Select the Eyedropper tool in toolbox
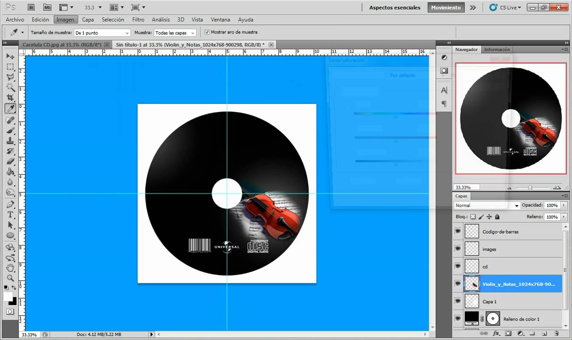572x340 pixels. click(x=10, y=109)
